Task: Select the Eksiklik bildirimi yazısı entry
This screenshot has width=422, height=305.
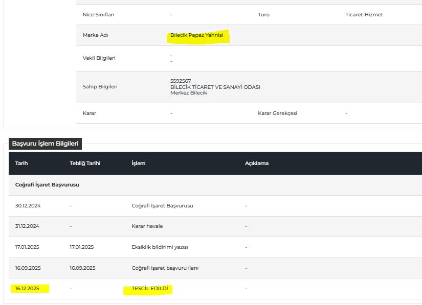Action: click(160, 247)
